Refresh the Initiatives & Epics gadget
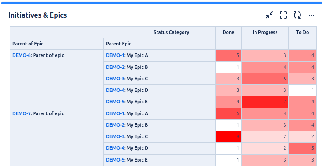322x166 pixels. point(297,15)
